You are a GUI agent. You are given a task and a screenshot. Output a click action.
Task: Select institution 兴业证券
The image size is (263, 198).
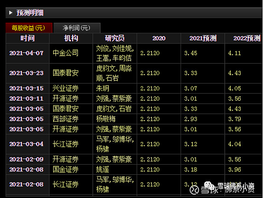(66, 88)
